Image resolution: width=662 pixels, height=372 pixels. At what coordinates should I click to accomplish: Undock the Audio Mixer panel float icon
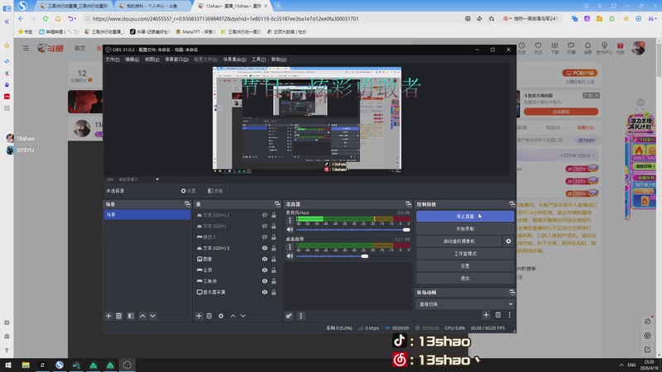click(408, 204)
